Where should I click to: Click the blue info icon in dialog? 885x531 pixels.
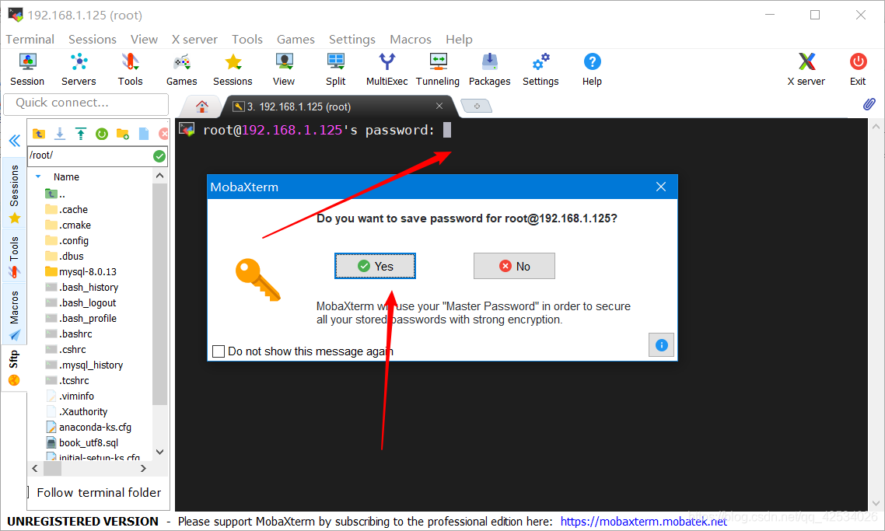[x=662, y=344]
